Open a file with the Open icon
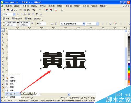This screenshot has height=103, width=131. coord(8,10)
